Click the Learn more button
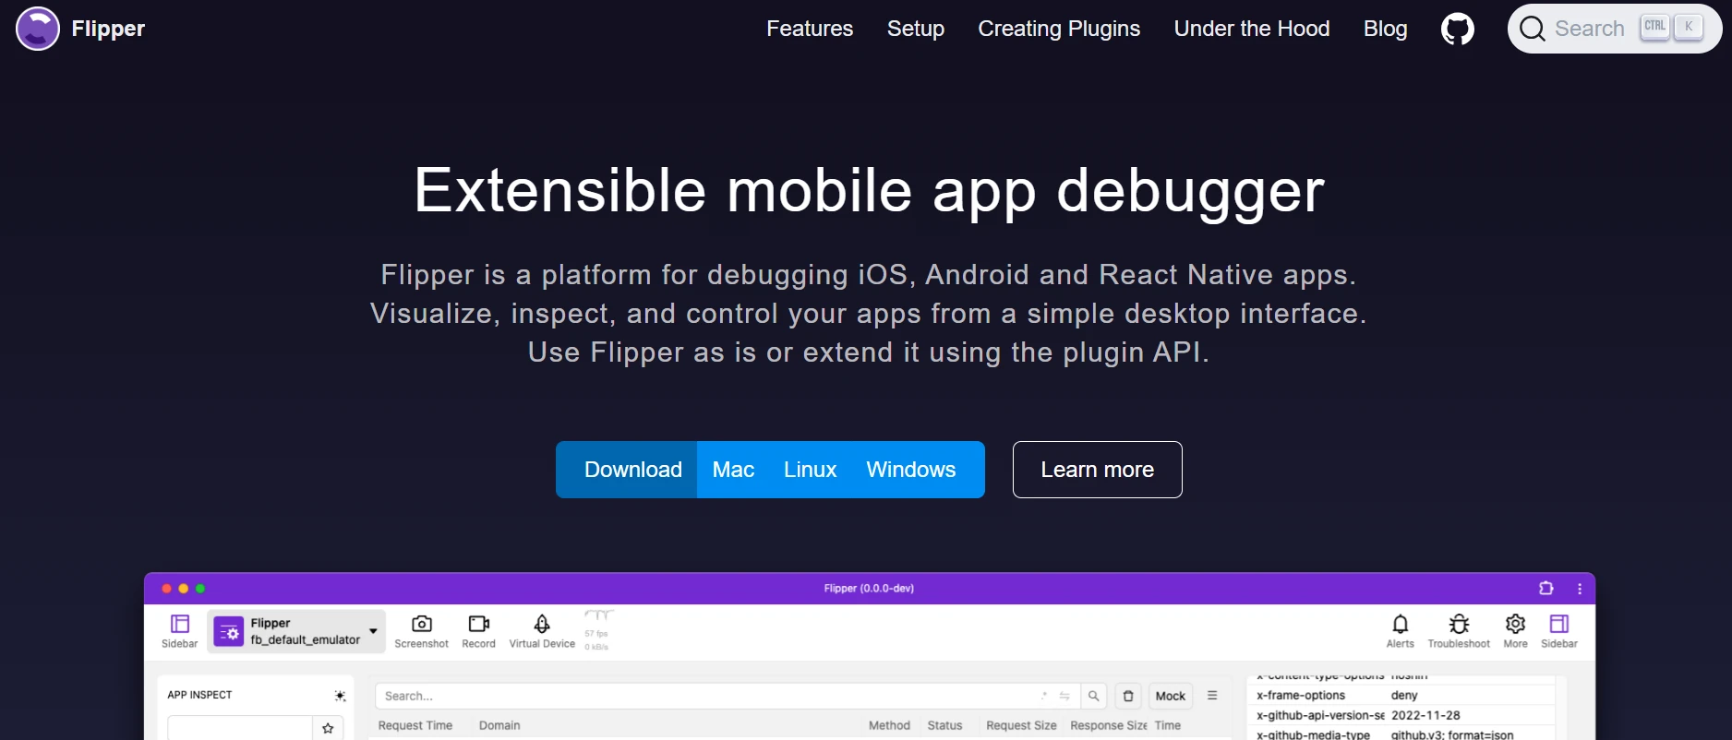The width and height of the screenshot is (1732, 740). [1097, 470]
